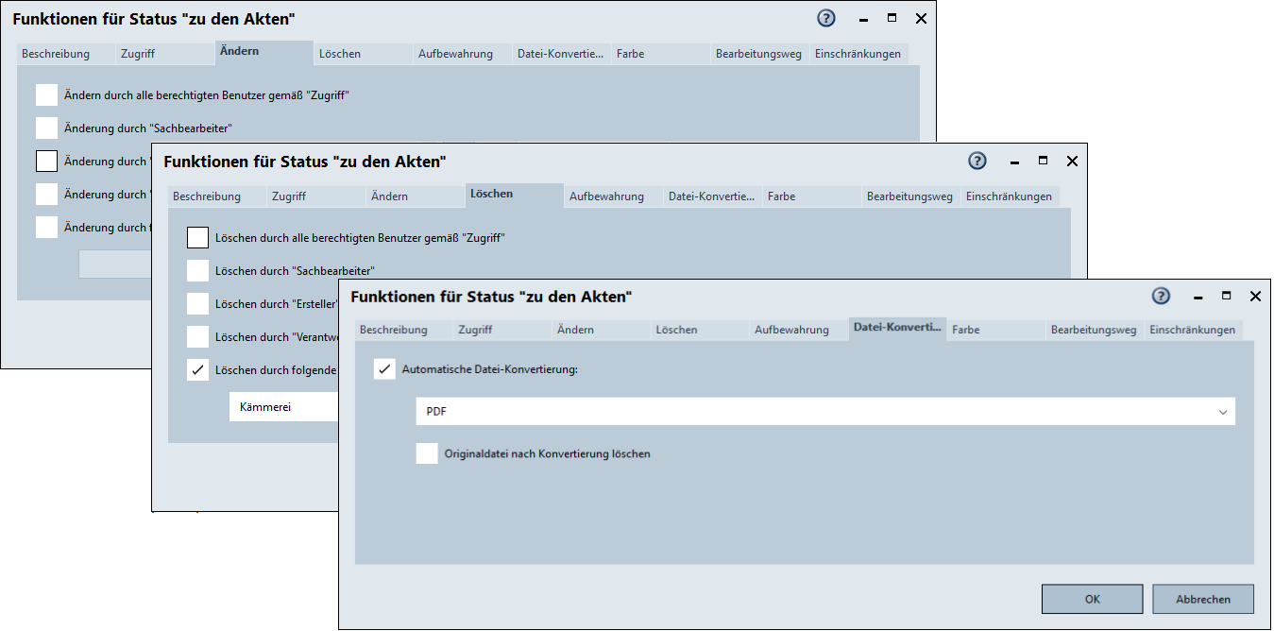Switch to Farbe tab in front dialog
This screenshot has height=631, width=1274.
(x=966, y=331)
